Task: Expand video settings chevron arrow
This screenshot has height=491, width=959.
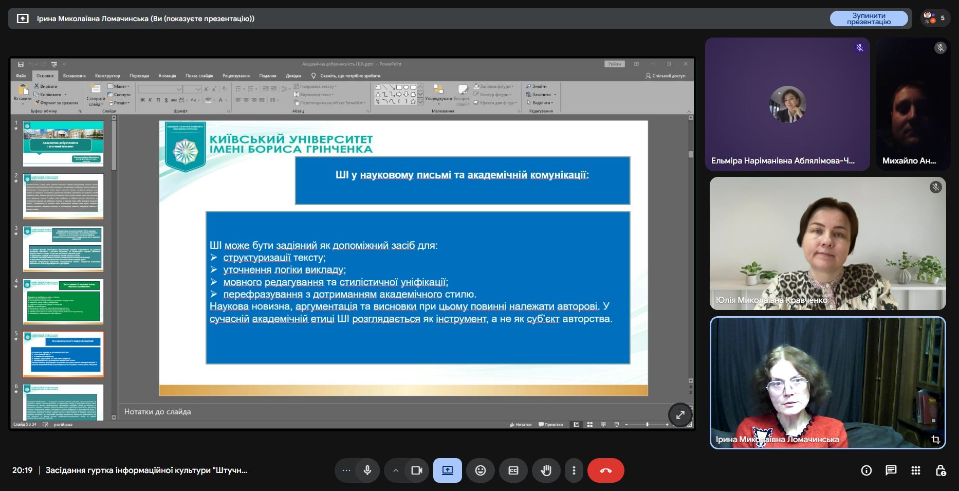Action: pos(395,470)
